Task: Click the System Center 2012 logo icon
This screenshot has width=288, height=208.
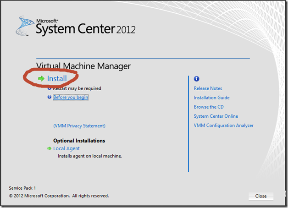Action: [25, 26]
